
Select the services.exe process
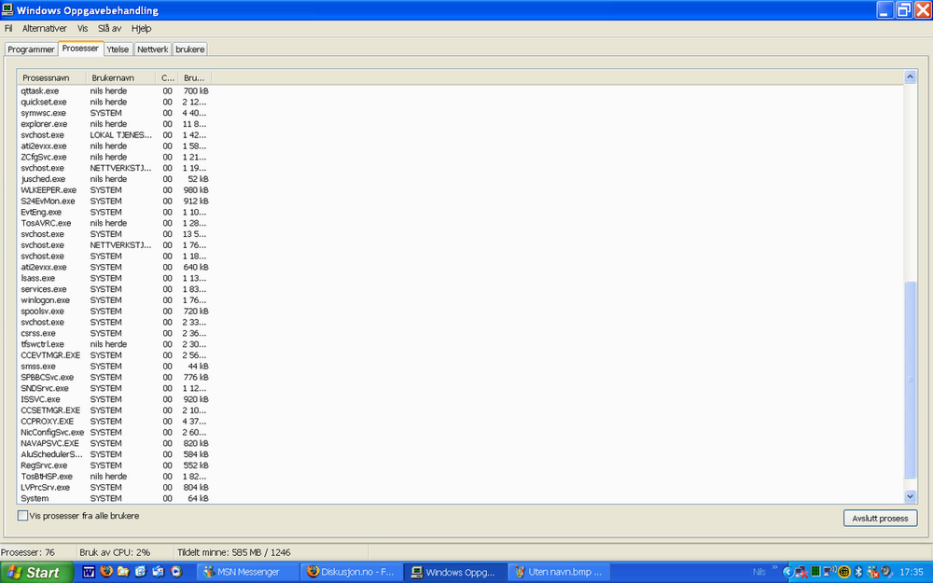114,289
